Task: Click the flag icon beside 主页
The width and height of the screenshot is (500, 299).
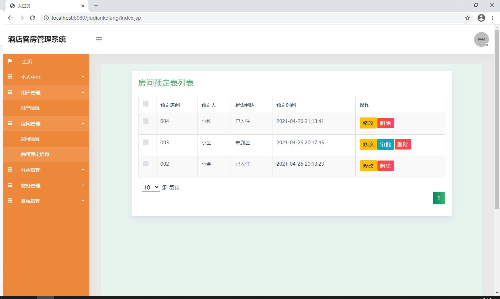Action: pos(10,61)
